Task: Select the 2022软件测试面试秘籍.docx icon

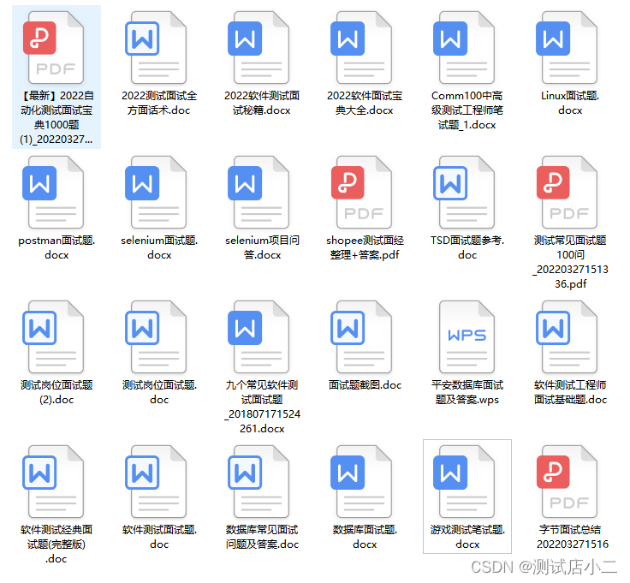Action: click(259, 47)
